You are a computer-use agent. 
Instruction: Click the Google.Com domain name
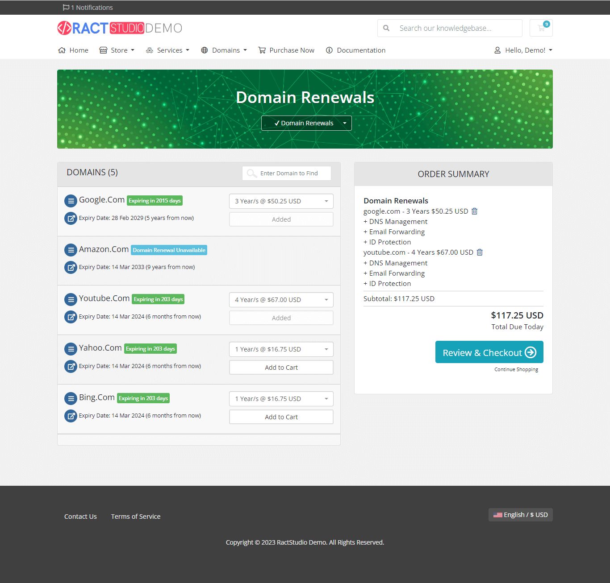(102, 200)
